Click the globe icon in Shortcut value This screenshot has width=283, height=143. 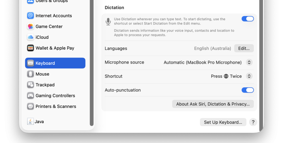point(226,76)
